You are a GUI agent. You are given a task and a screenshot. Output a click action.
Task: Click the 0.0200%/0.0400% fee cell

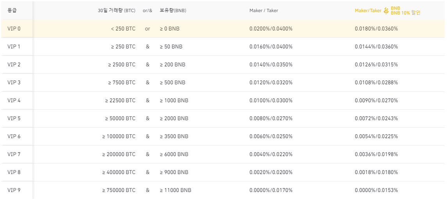pos(271,28)
